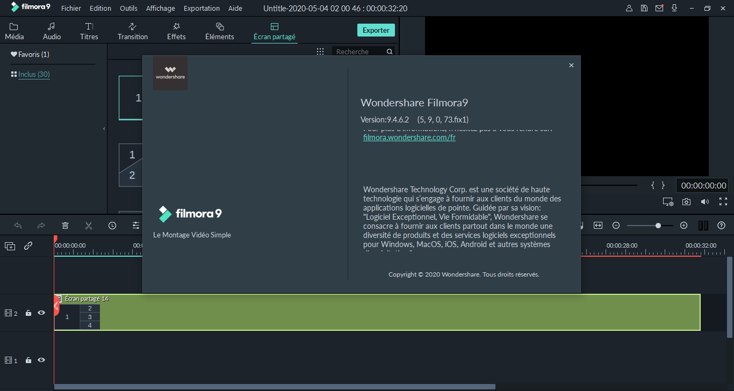Screen dimensions: 734x391
Task: Click the save project floppy icon
Action: tap(644, 8)
